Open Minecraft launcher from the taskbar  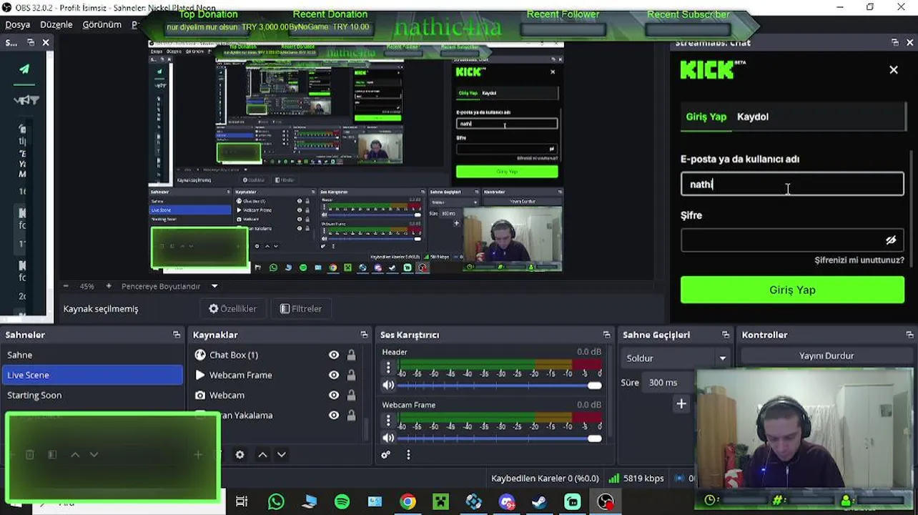tap(440, 502)
